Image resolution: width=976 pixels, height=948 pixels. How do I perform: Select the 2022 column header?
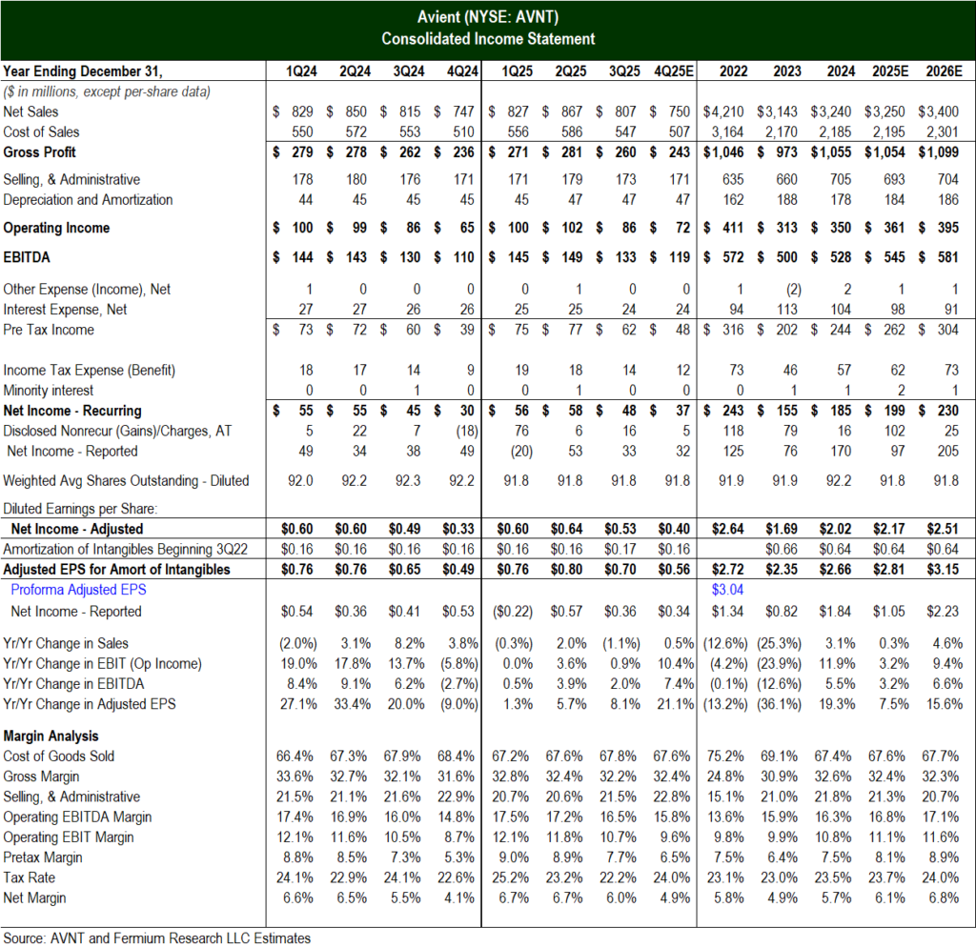coord(733,71)
